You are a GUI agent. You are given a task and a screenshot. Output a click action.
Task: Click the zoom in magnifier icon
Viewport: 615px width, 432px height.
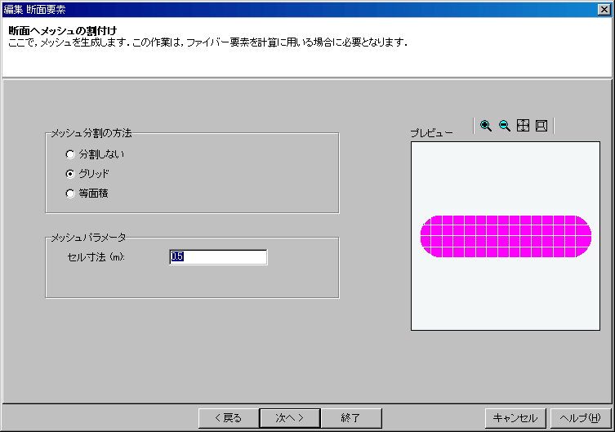[486, 126]
